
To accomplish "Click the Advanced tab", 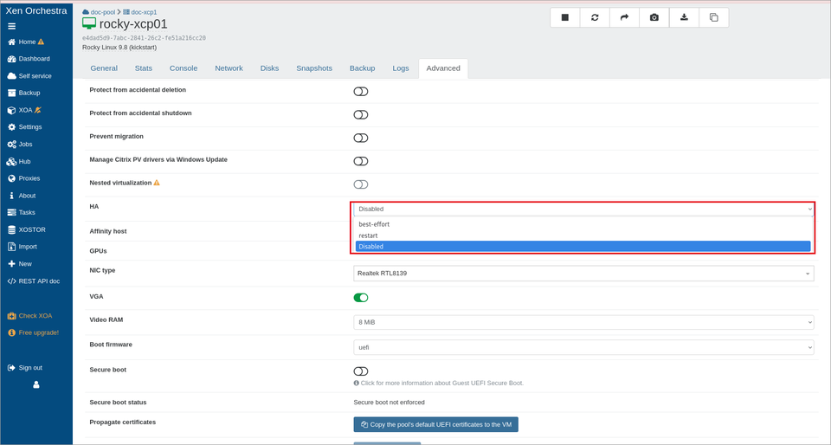I will tap(443, 68).
